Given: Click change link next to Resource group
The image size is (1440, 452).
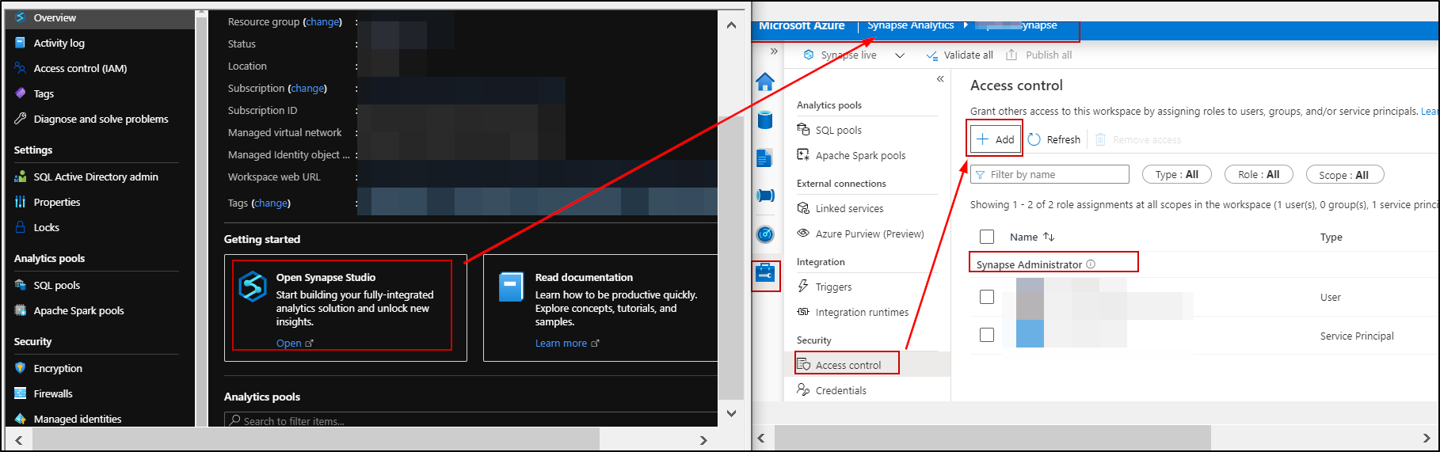Looking at the screenshot, I should pyautogui.click(x=323, y=21).
